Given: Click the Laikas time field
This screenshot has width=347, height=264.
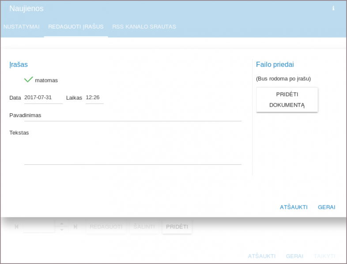Looking at the screenshot, I should pyautogui.click(x=94, y=98).
